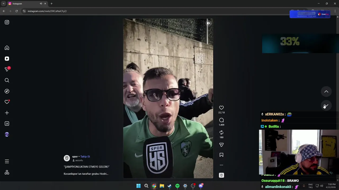Share the reel with paper-plane icon
Screen dimensions: 339x190
221,145
